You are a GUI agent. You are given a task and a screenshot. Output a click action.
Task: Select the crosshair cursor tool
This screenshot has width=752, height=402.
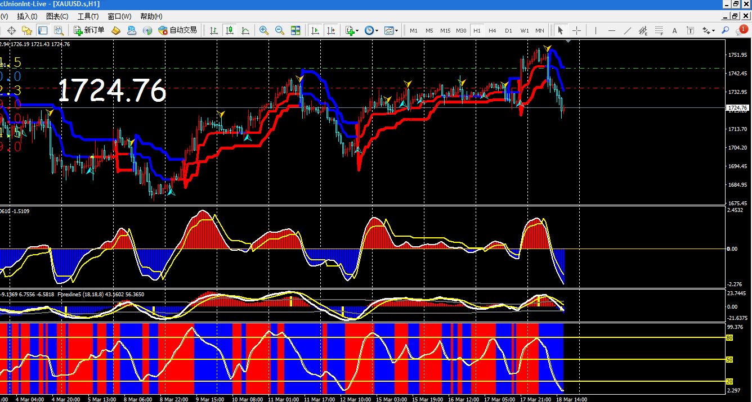576,30
